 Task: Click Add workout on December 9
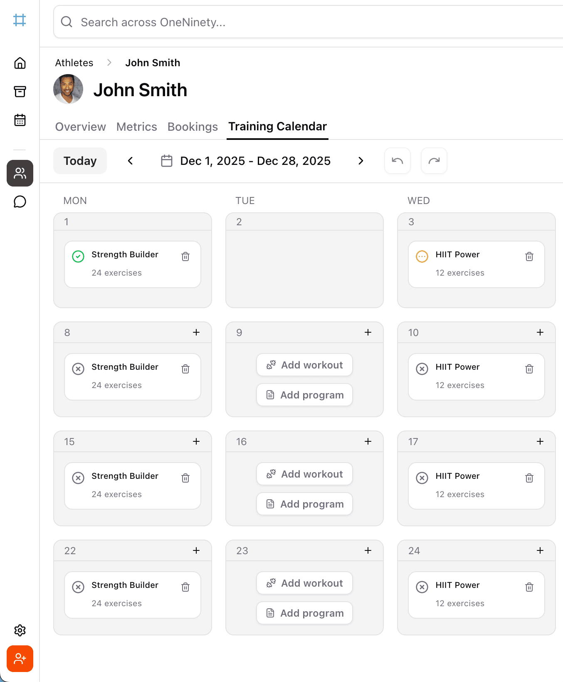tap(304, 365)
